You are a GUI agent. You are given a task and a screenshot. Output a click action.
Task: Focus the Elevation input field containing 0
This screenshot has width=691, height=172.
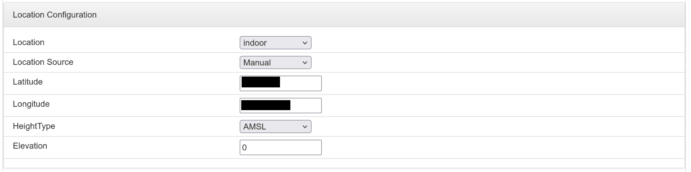280,147
